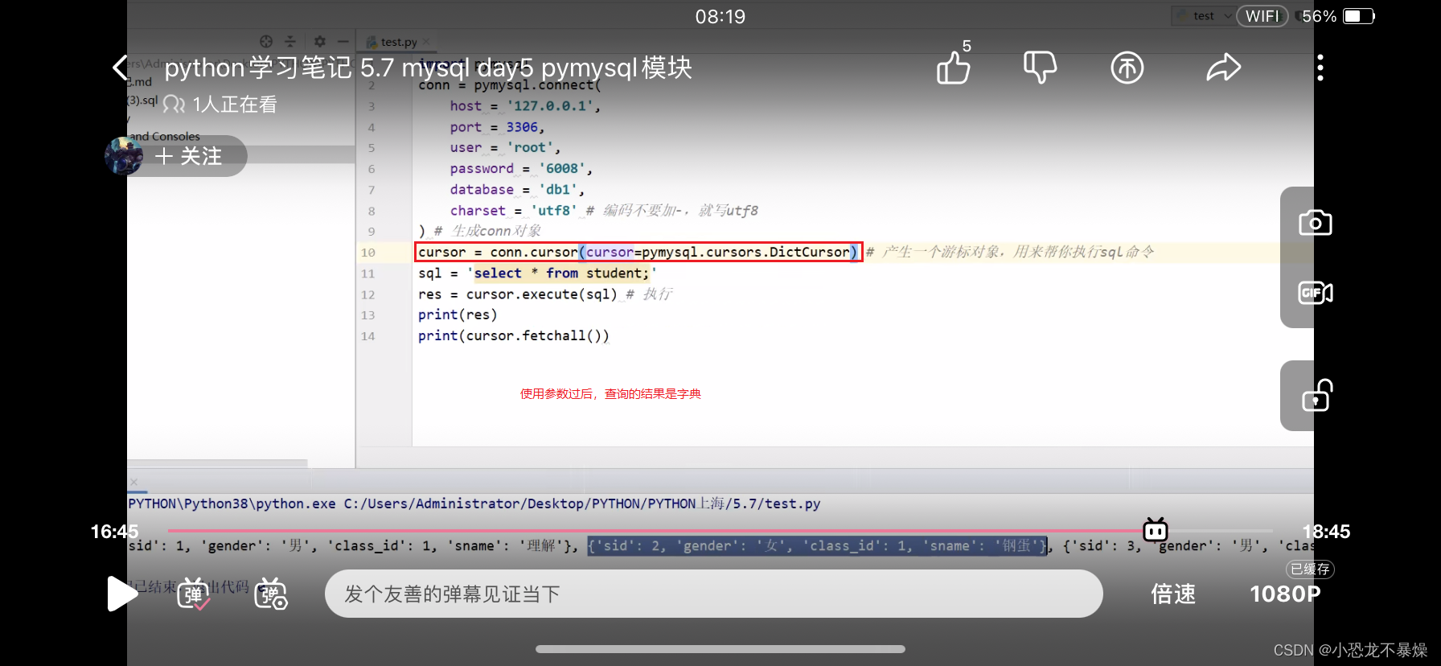Take a screenshot with the camera icon
The image size is (1441, 666).
1316,223
